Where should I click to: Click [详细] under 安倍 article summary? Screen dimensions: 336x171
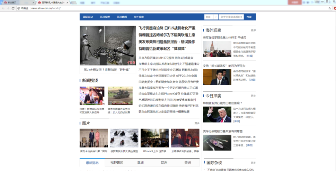click(x=252, y=80)
